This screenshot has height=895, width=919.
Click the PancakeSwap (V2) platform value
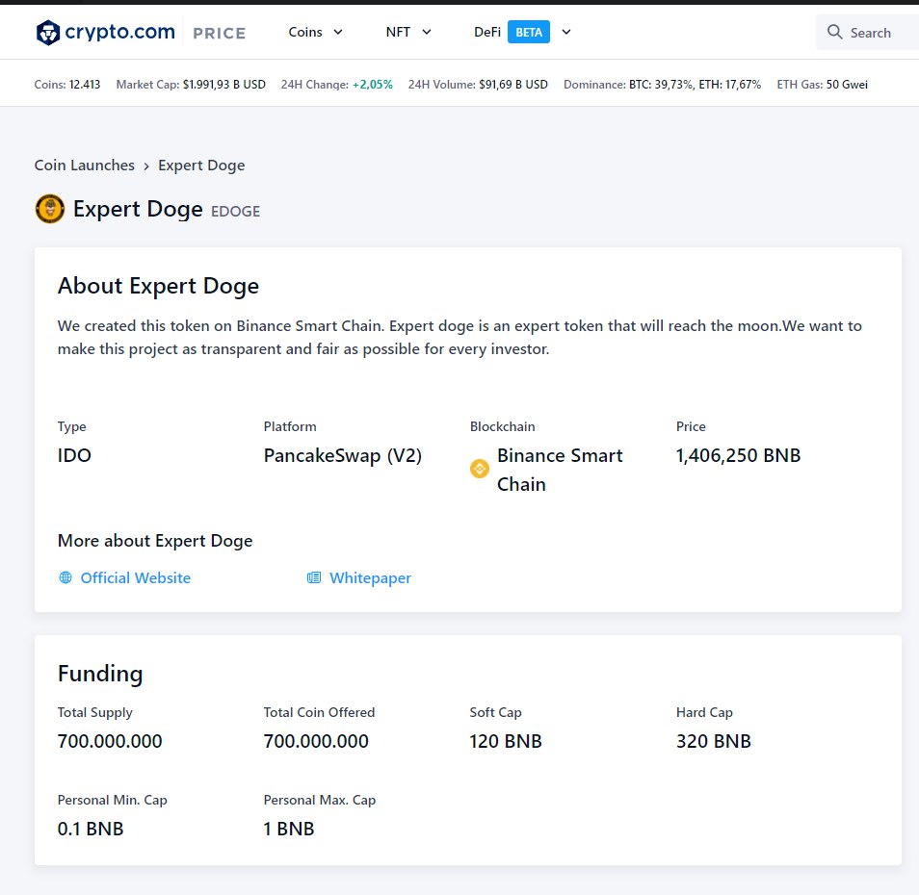pyautogui.click(x=343, y=455)
